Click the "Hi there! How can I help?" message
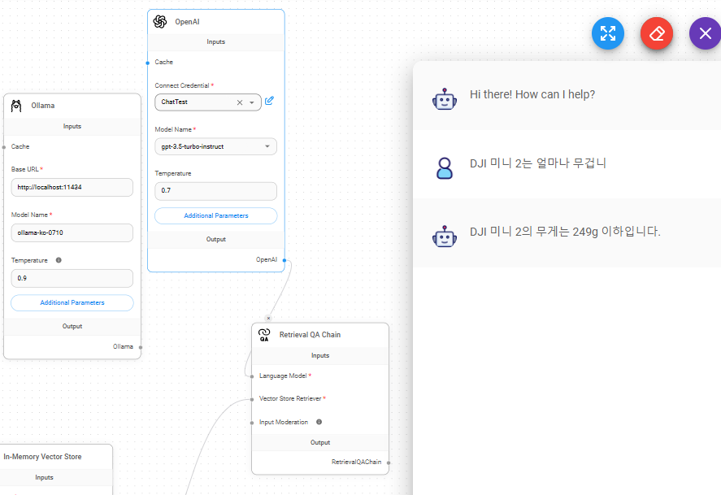 click(x=532, y=94)
